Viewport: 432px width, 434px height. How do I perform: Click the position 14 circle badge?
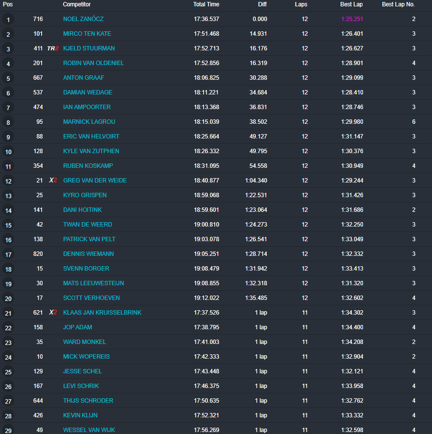coord(8,210)
